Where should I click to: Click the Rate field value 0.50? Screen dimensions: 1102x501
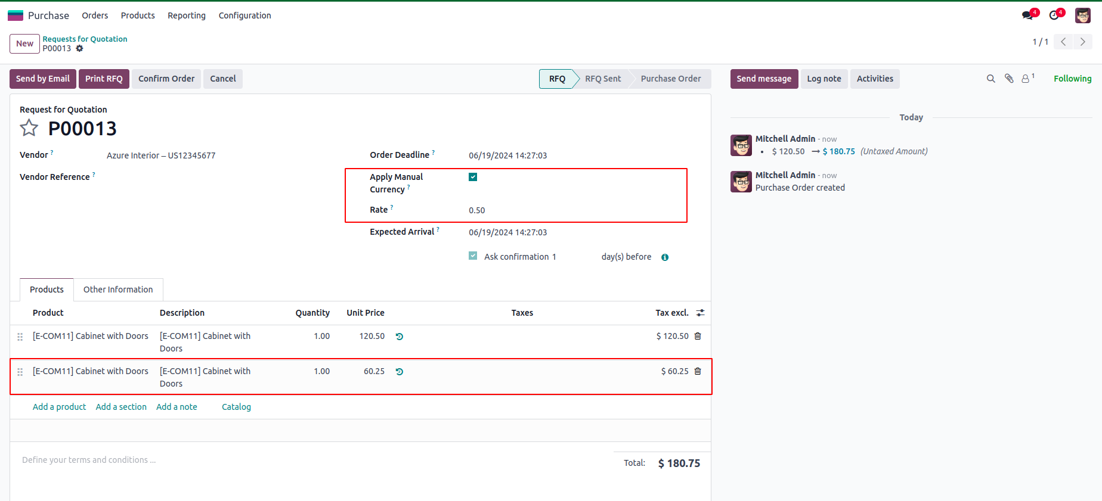477,210
